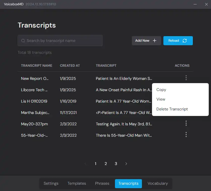Open the Vocabulary tab
This screenshot has height=191, width=211.
pos(158,183)
